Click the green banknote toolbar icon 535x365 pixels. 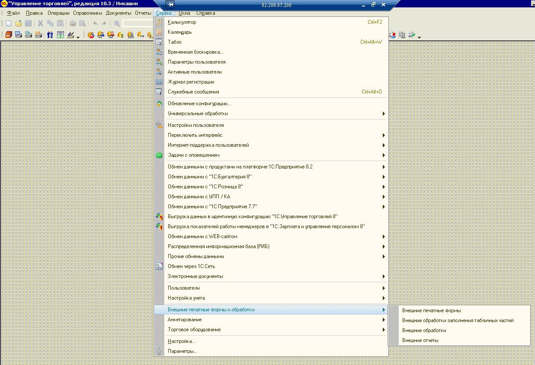[x=61, y=35]
